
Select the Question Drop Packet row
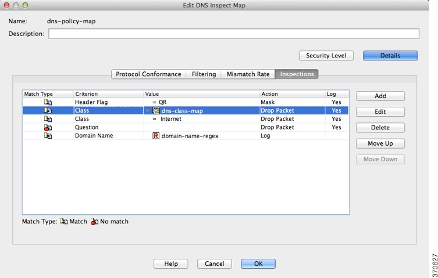[186, 128]
